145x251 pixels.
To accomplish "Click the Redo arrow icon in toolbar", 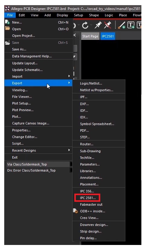I will [85, 25].
